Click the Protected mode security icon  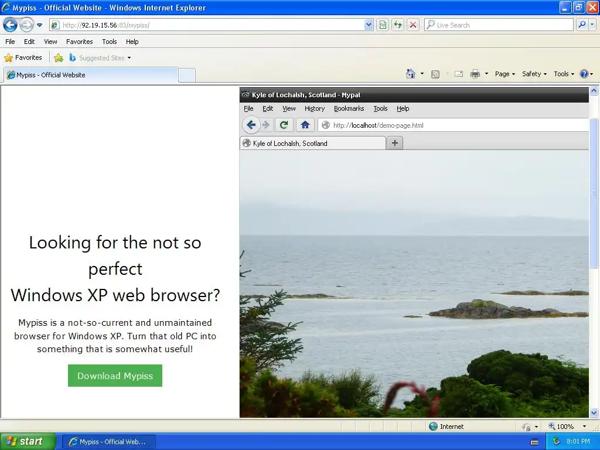tap(527, 427)
